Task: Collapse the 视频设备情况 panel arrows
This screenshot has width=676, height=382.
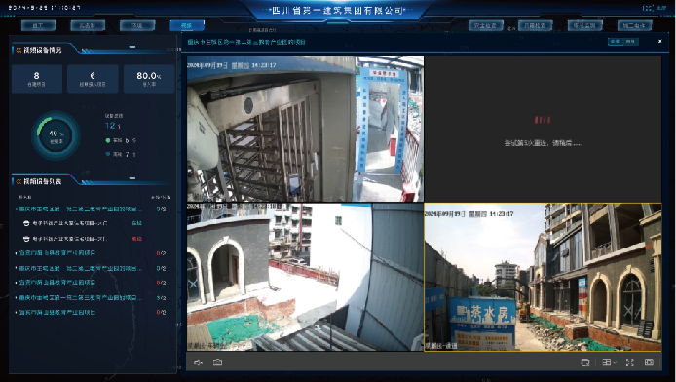Action: [19, 50]
